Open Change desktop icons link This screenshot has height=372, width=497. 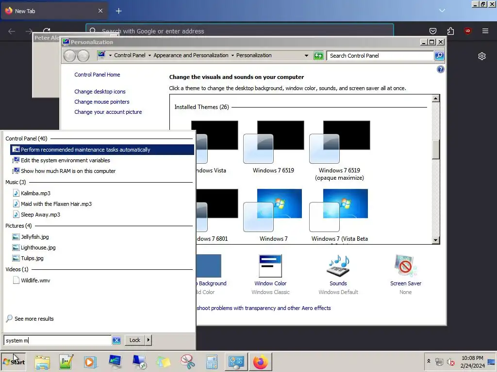(x=100, y=92)
